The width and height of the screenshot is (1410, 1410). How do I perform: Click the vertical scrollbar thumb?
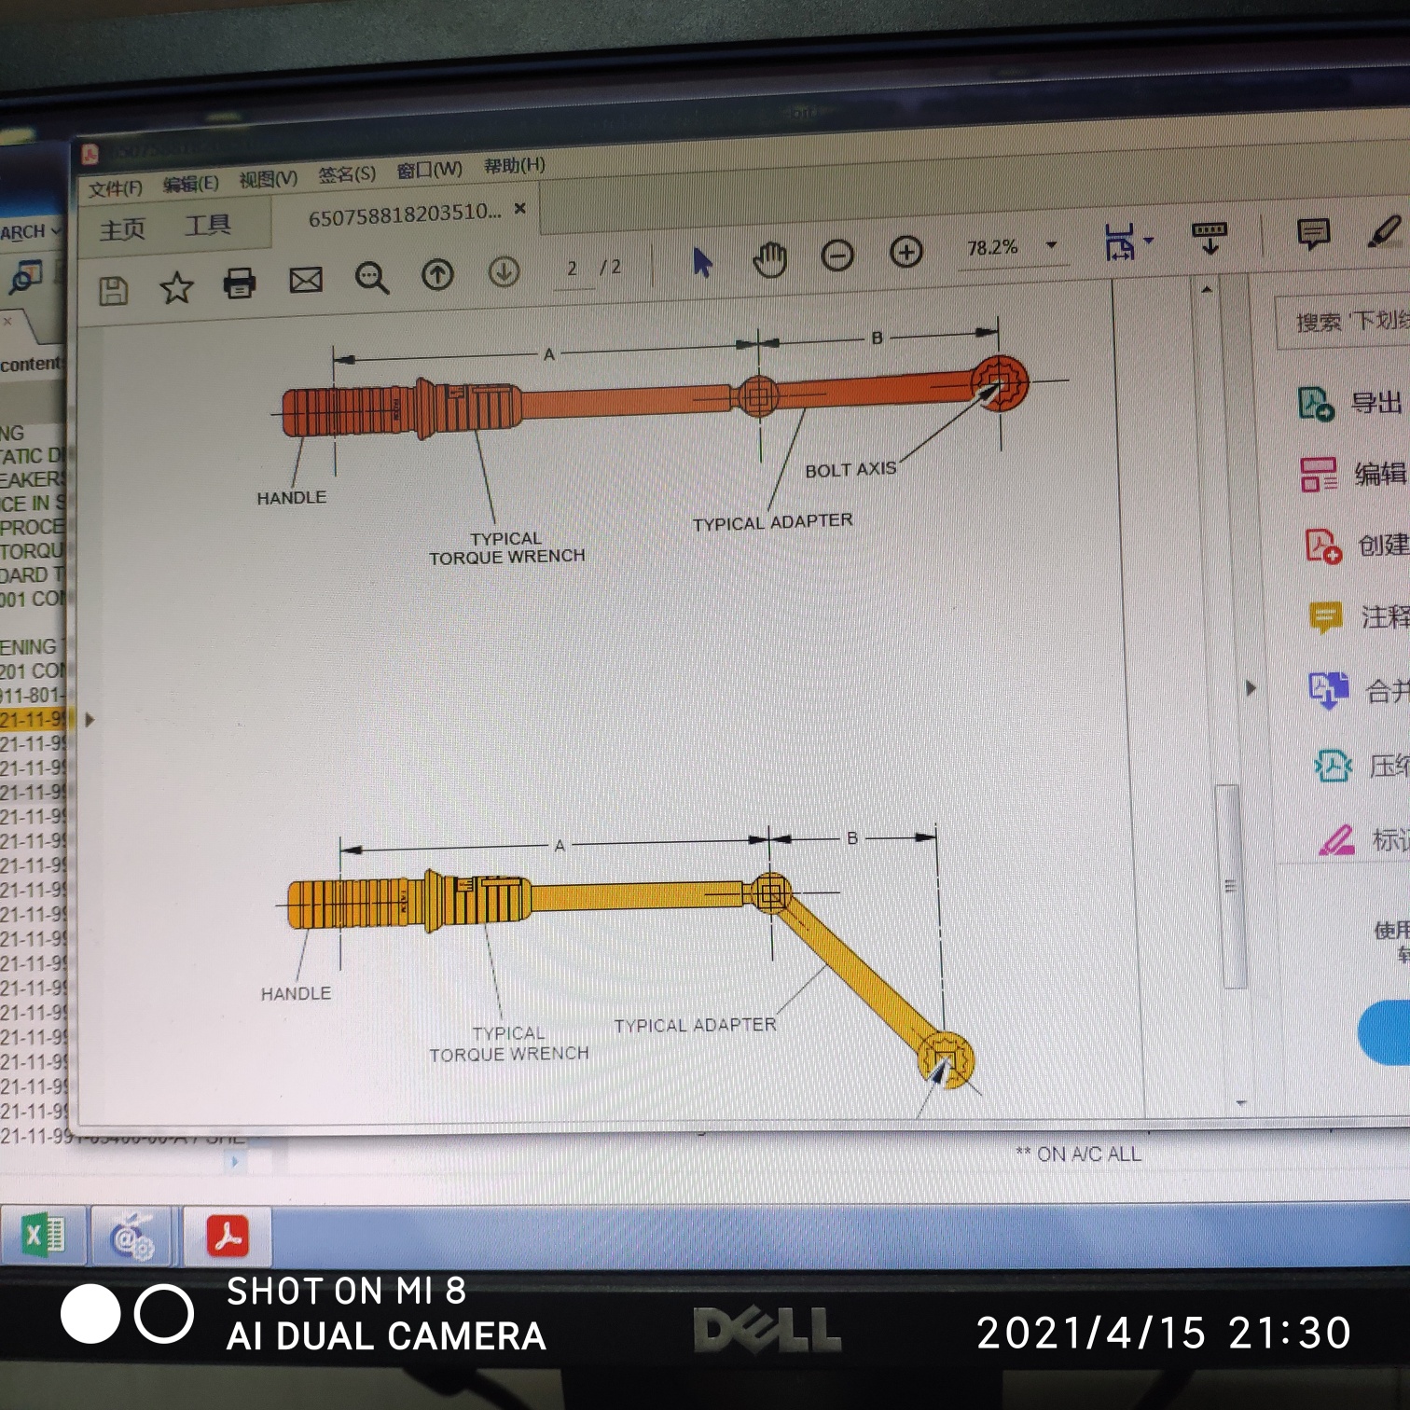pos(1229,886)
